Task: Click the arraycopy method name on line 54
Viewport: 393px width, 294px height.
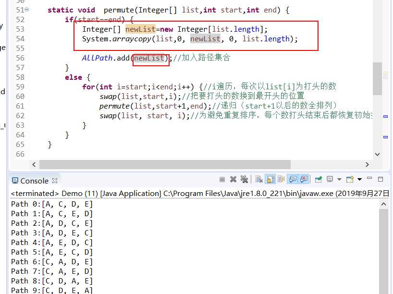Action: point(132,39)
